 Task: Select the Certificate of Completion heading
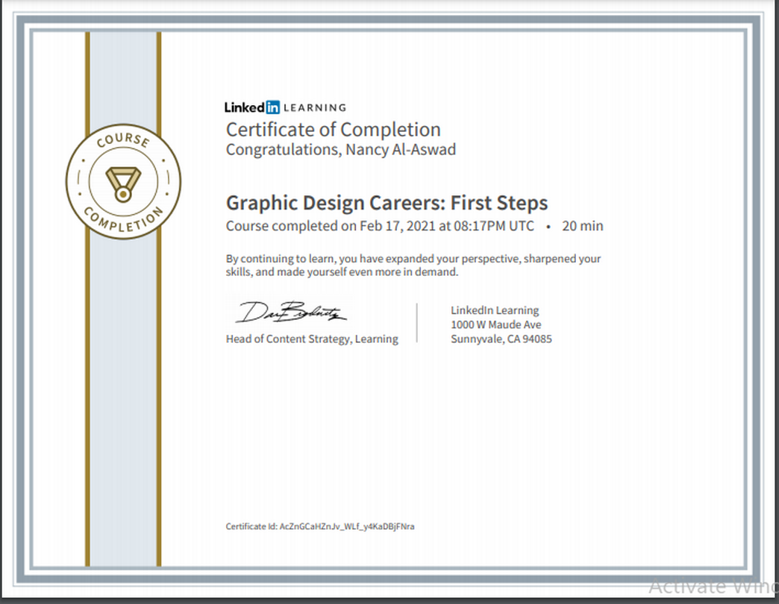coord(333,130)
